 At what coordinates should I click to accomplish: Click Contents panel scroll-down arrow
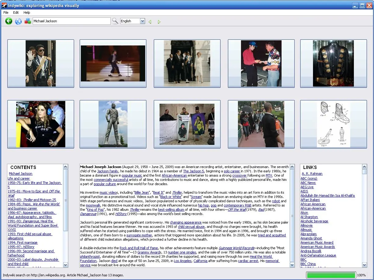coord(66,265)
